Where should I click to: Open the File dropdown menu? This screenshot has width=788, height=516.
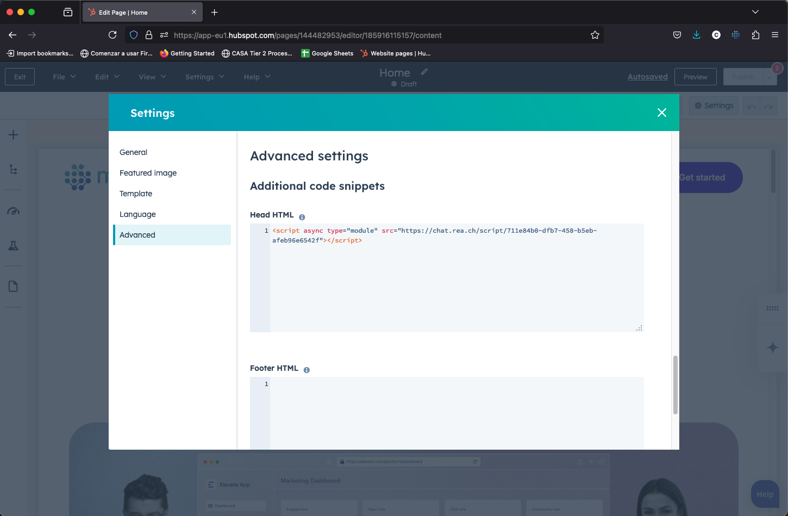coord(64,77)
